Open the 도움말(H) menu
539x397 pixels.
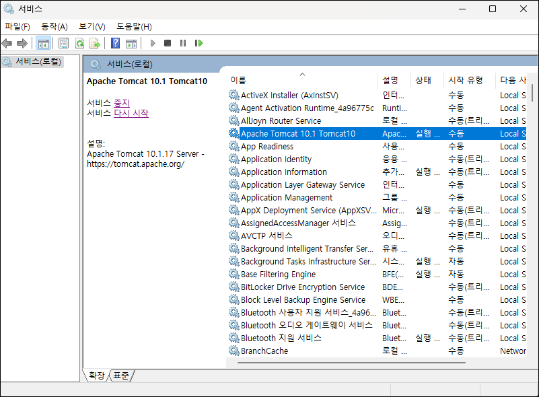[134, 26]
